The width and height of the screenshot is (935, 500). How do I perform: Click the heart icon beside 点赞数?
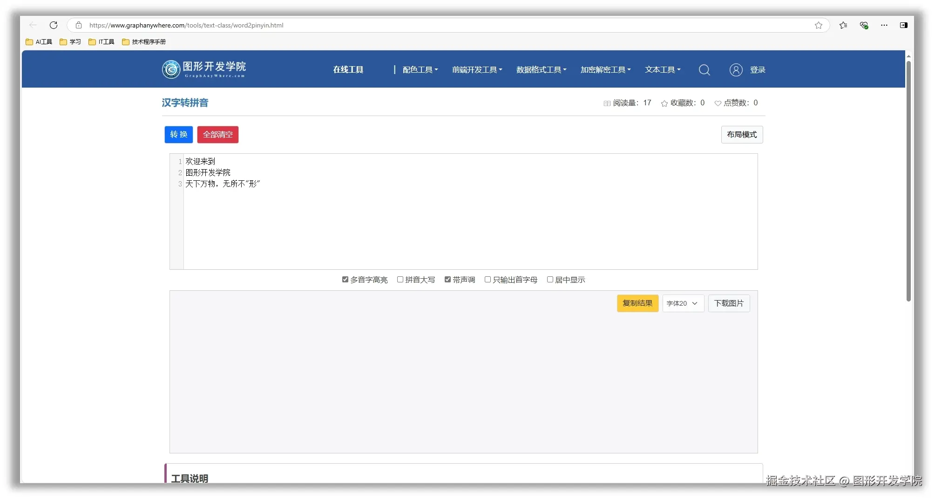coord(717,103)
